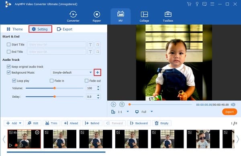
Task: Increase volume with stepper up arrow
Action: [98, 87]
